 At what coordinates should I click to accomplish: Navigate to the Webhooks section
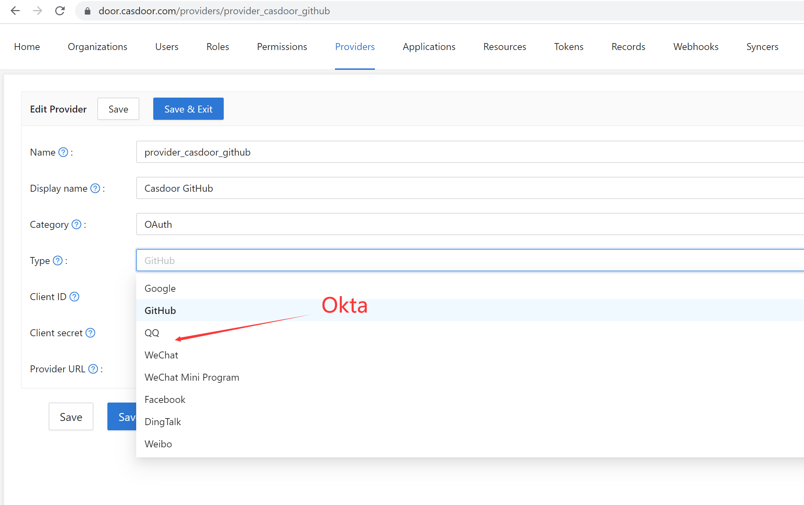(x=696, y=47)
